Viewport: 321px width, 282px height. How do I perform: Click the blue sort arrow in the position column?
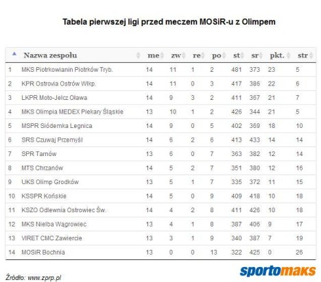(14, 53)
